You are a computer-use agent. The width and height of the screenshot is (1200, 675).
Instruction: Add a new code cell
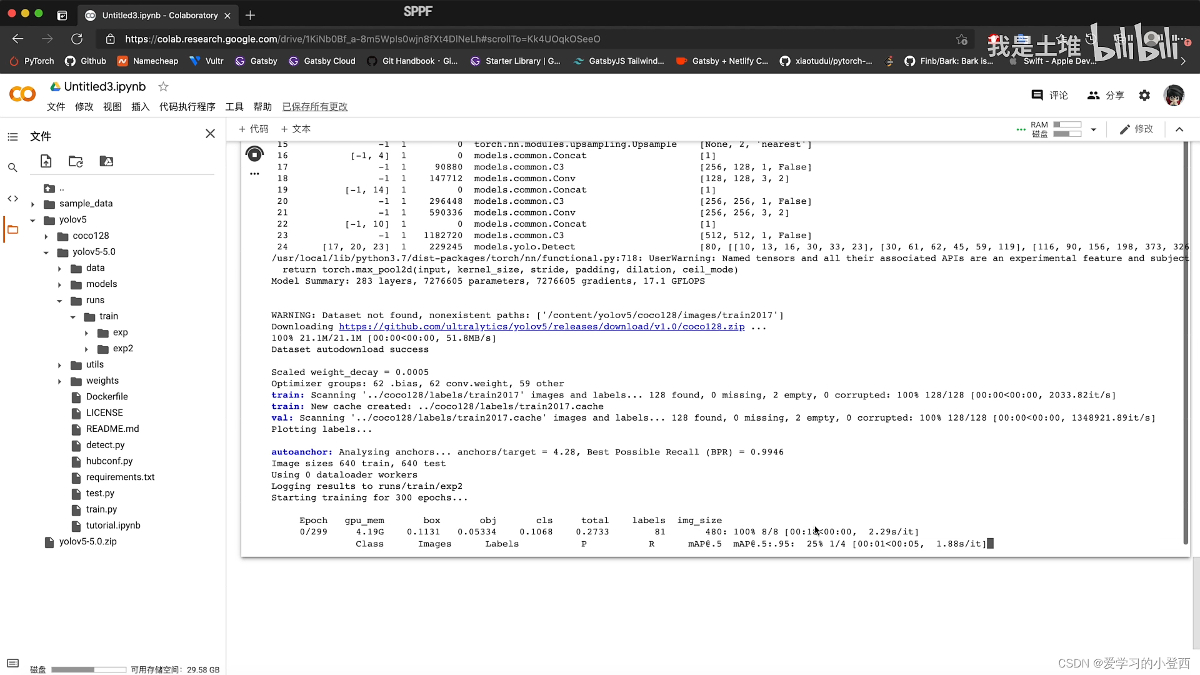pos(253,129)
